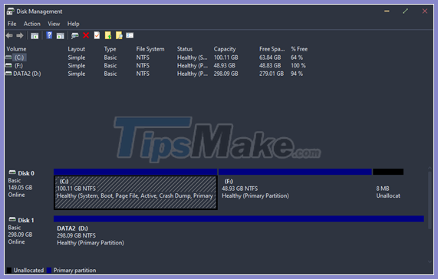Click the Rescan disks drive icon
The width and height of the screenshot is (438, 279).
pyautogui.click(x=74, y=35)
